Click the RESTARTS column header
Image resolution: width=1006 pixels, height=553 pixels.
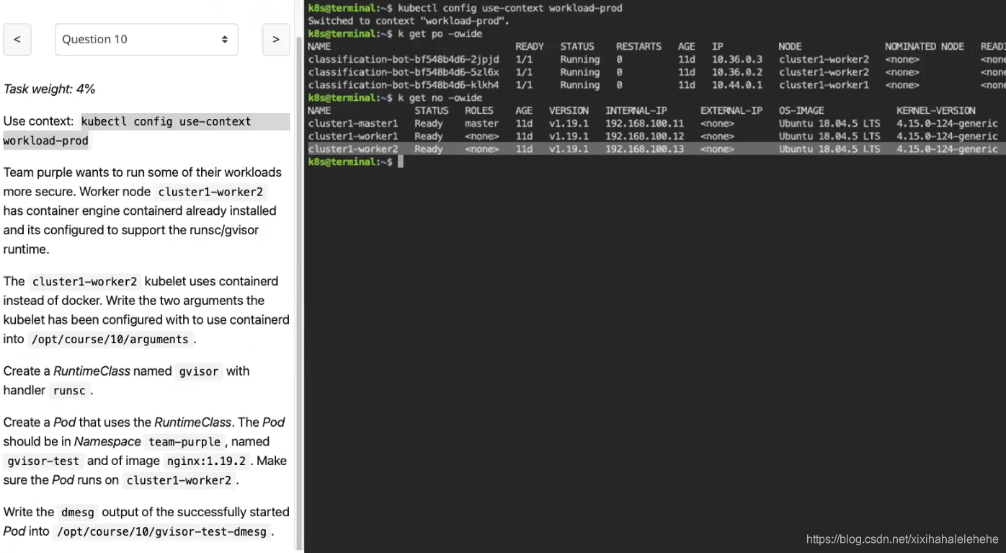pyautogui.click(x=638, y=46)
